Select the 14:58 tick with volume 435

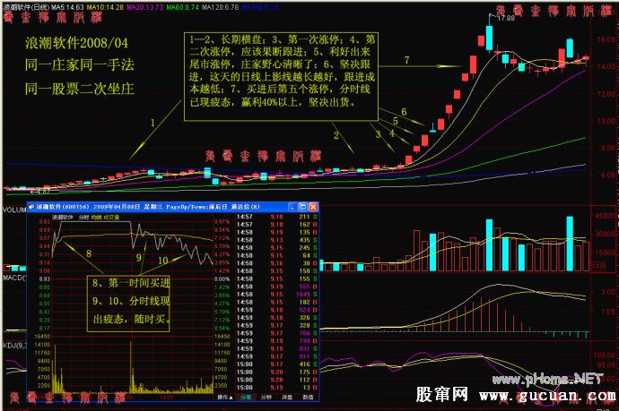276,240
